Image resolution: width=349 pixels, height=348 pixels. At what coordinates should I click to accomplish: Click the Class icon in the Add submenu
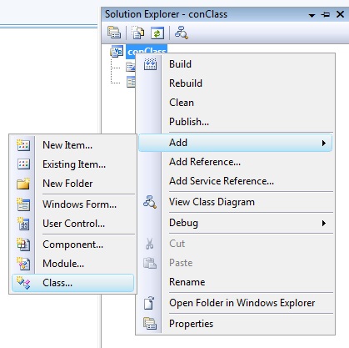coord(23,283)
